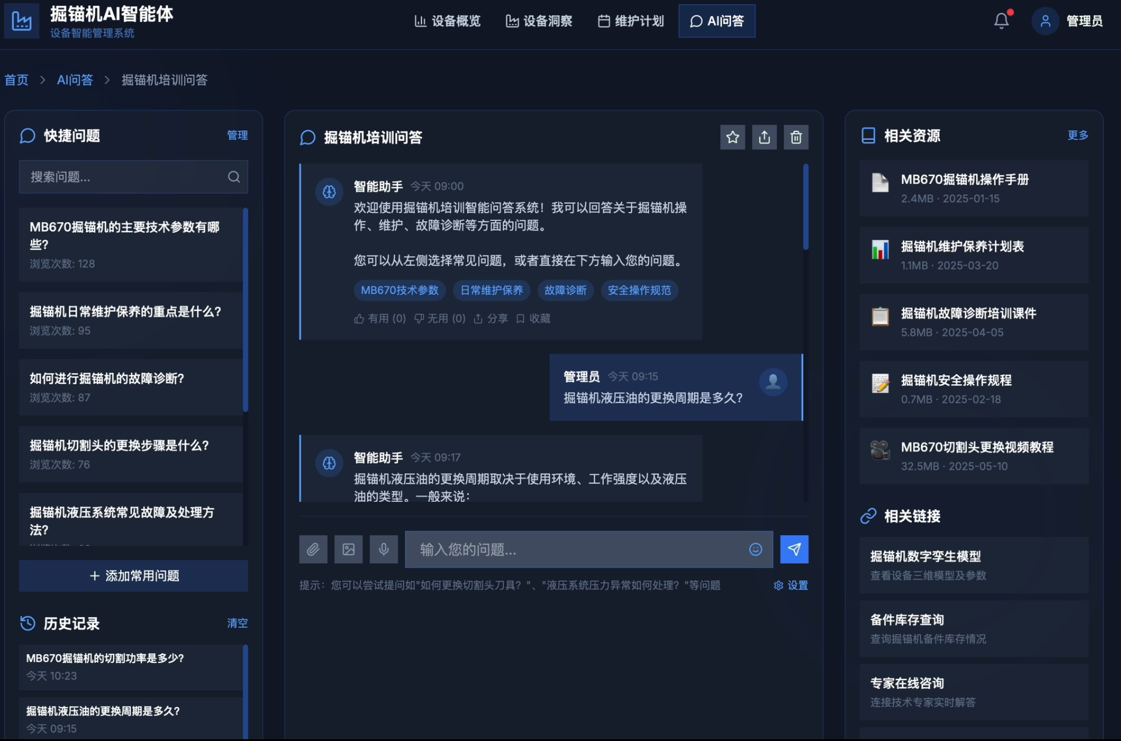Click the 掘锚机AI智能体 logo icon
Image resolution: width=1121 pixels, height=741 pixels.
pyautogui.click(x=22, y=21)
